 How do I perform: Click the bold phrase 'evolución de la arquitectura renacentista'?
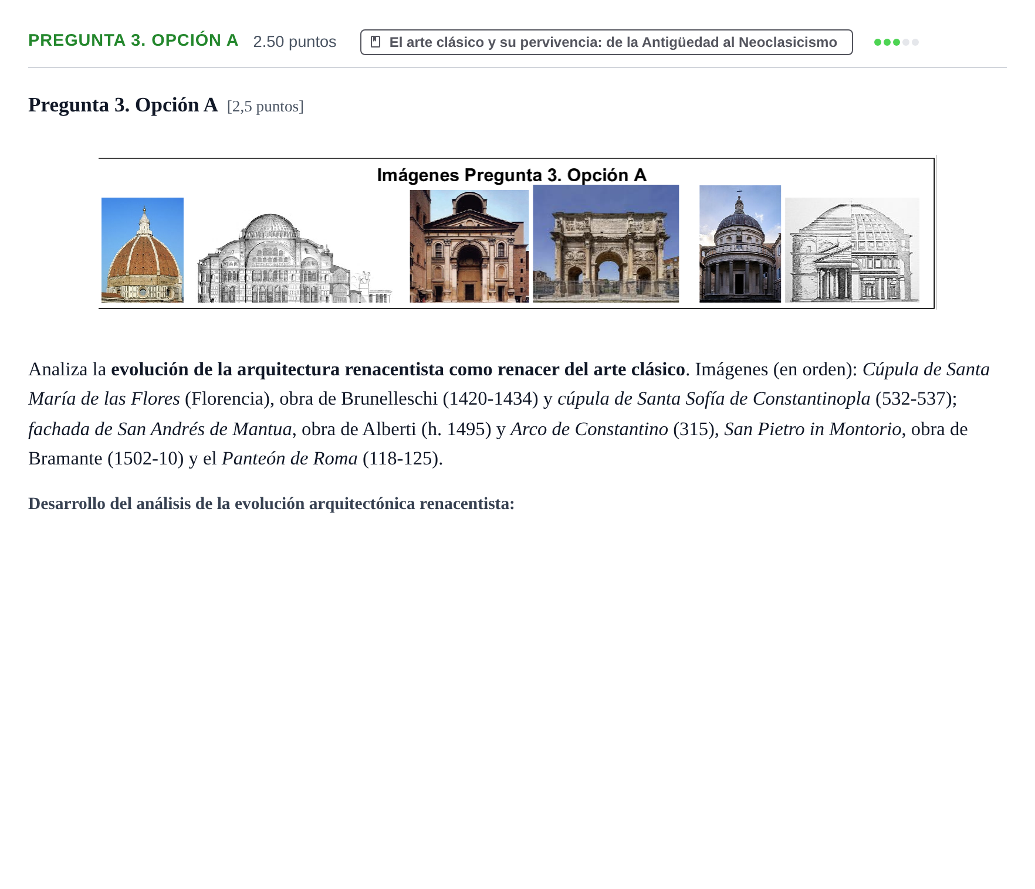point(278,369)
